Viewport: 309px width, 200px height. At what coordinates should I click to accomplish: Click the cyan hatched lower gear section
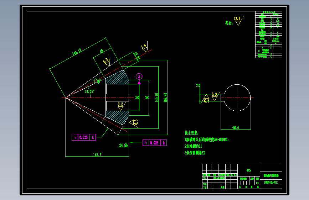pos(117,117)
